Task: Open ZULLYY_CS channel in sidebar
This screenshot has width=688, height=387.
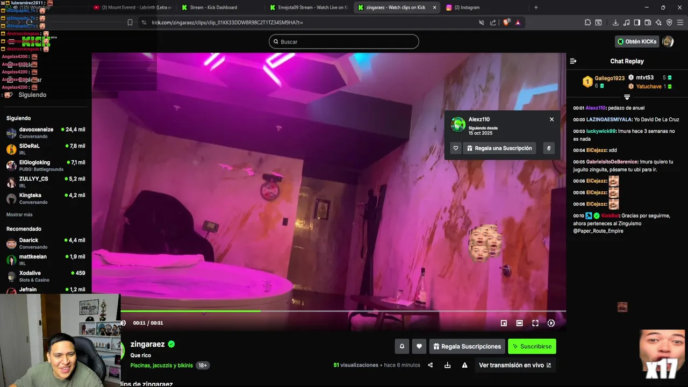Action: 46,182
